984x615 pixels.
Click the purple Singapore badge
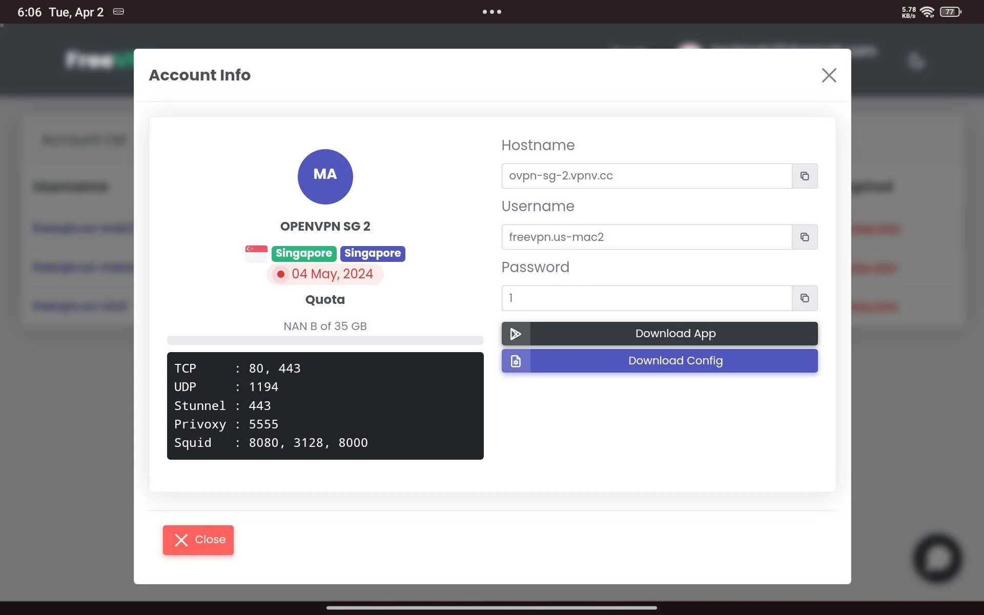(373, 253)
